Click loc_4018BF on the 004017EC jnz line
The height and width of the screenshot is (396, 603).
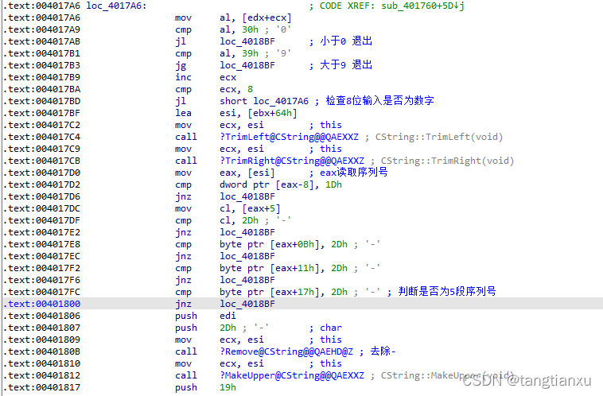pos(247,256)
